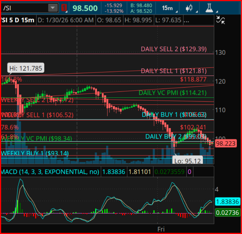Viewport: 242px width, 234px height.
Task: Click the bid and ask quote box
Action: point(141,8)
